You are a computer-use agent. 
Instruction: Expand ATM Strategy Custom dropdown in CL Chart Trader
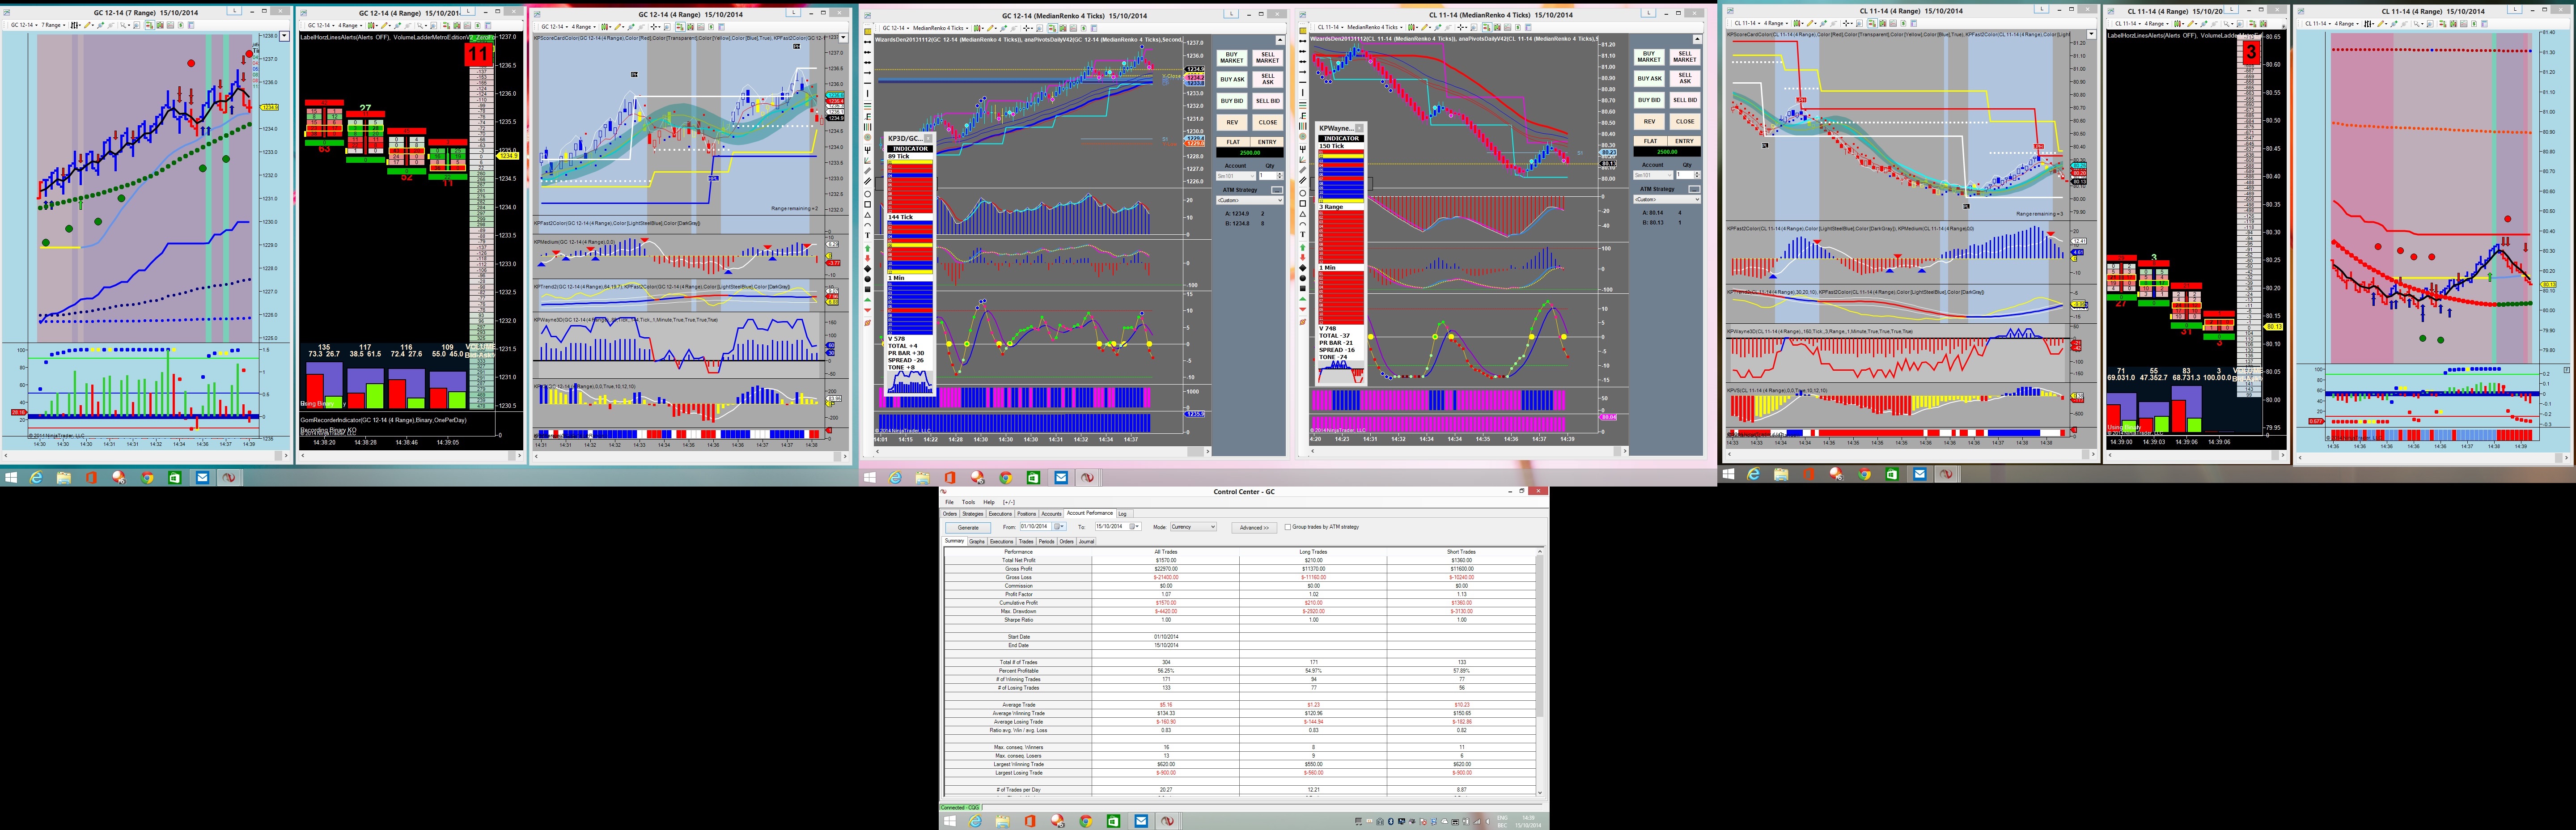coord(1667,199)
